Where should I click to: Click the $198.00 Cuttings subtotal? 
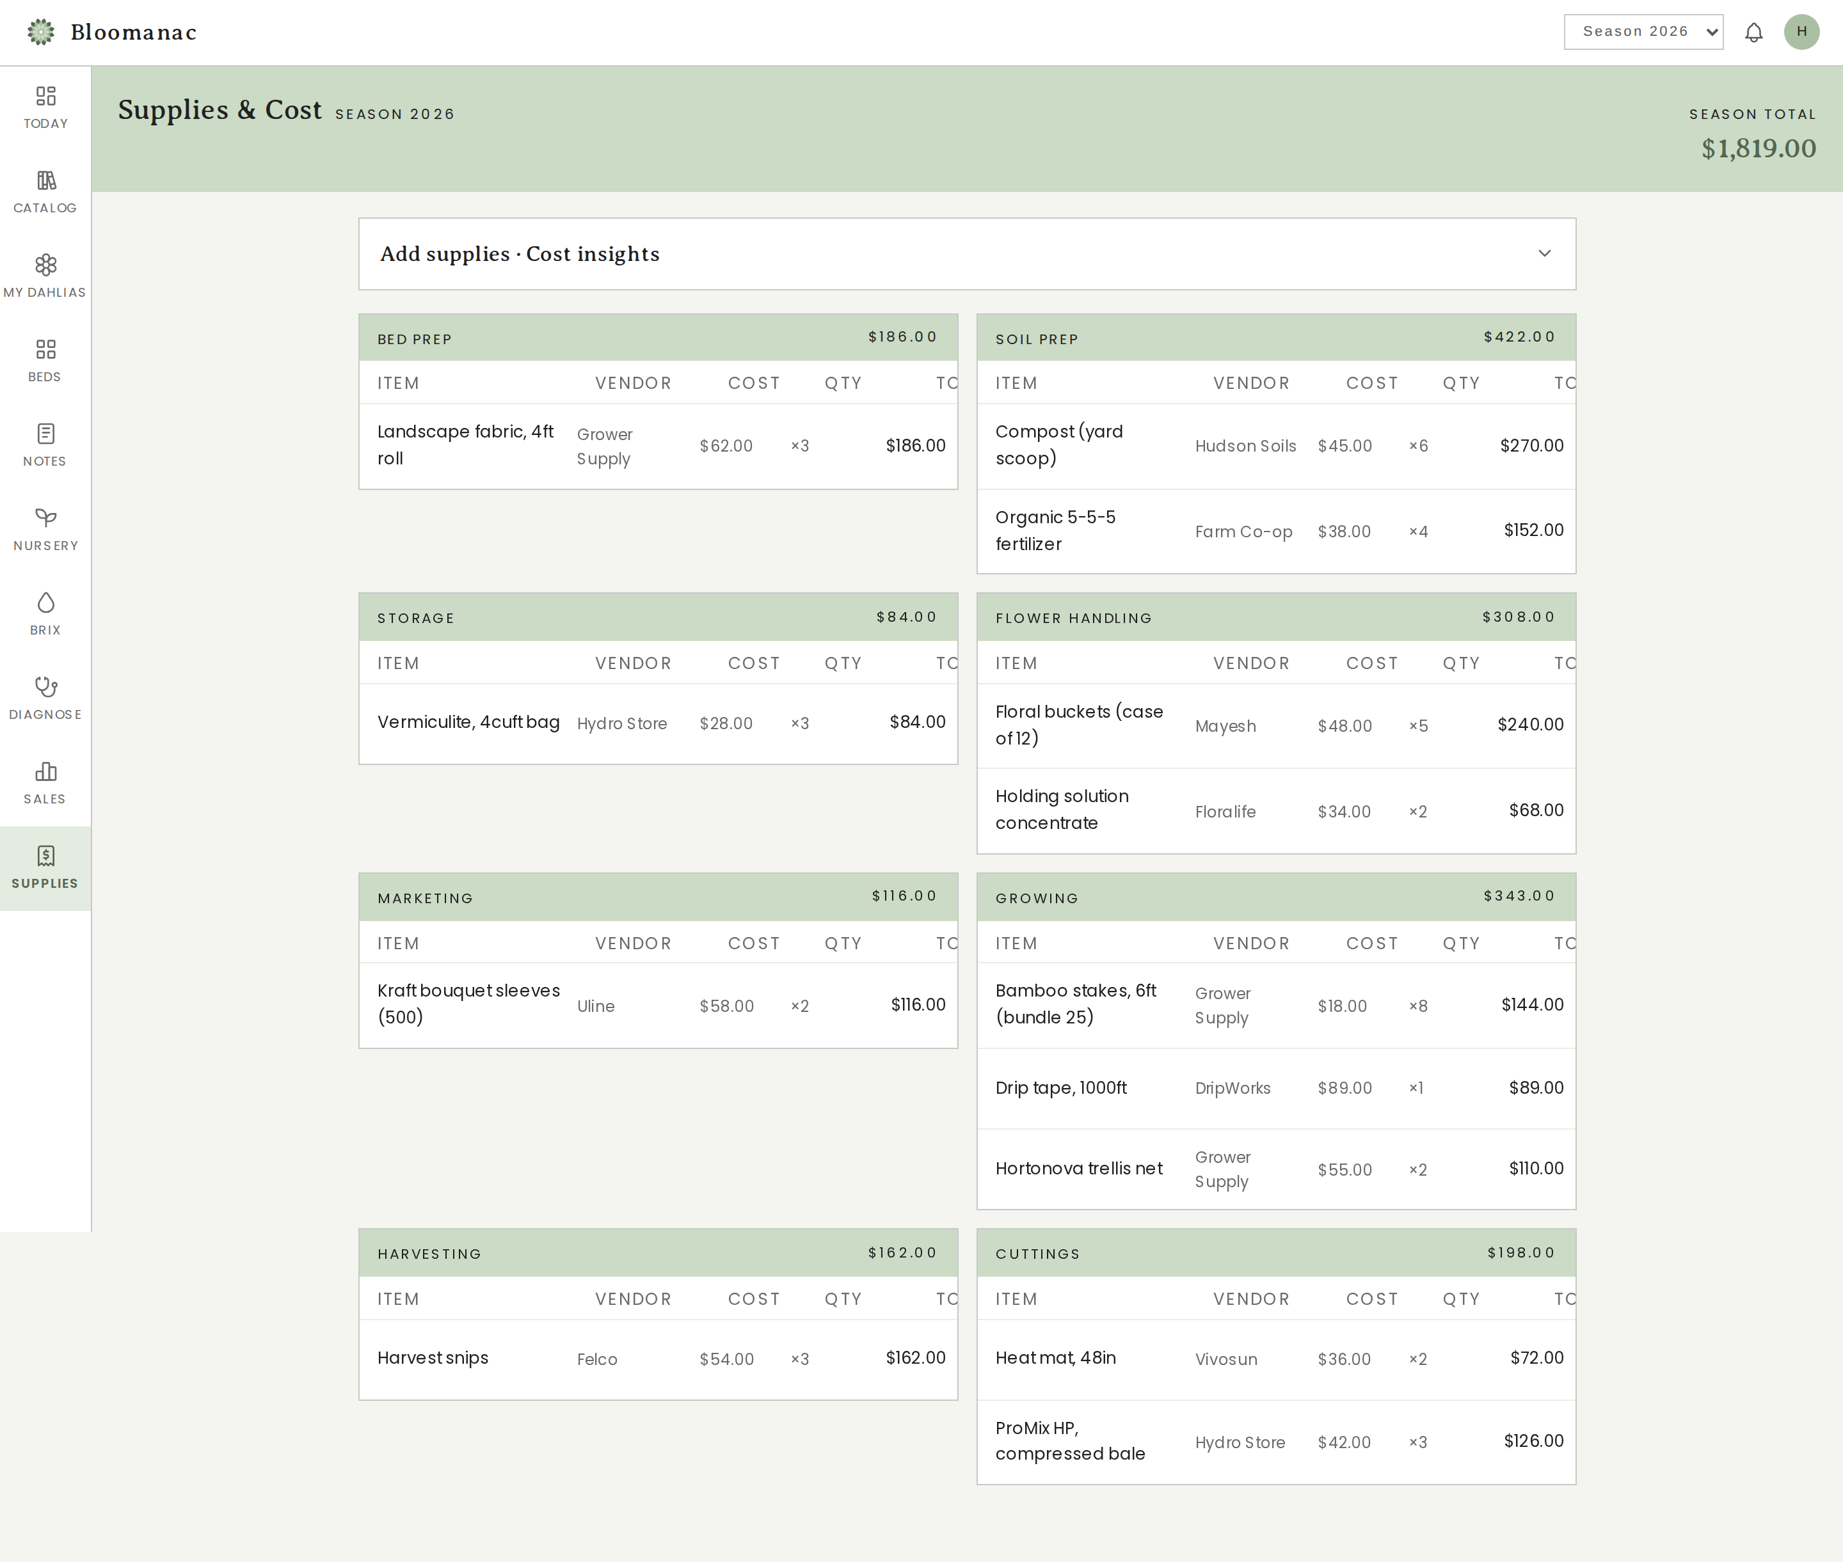point(1521,1252)
